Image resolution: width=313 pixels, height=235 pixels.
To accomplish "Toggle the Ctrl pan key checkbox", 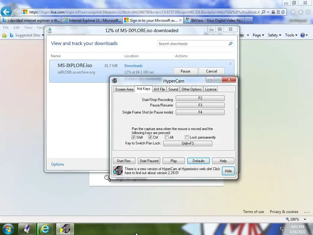I will 150,137.
